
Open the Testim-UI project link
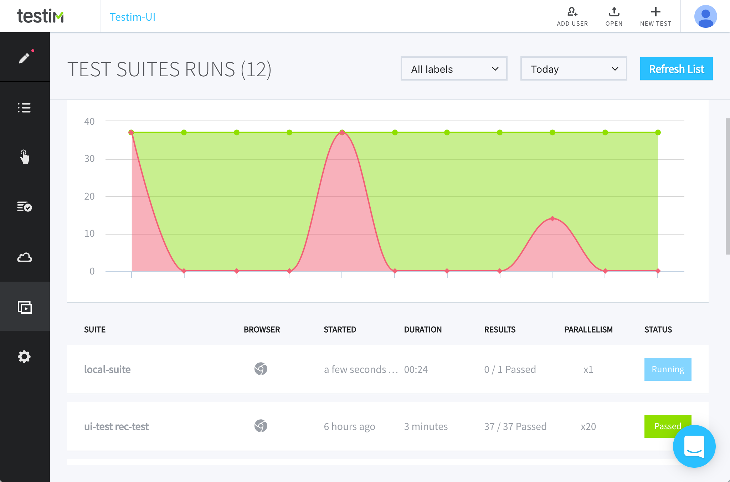[x=132, y=17]
